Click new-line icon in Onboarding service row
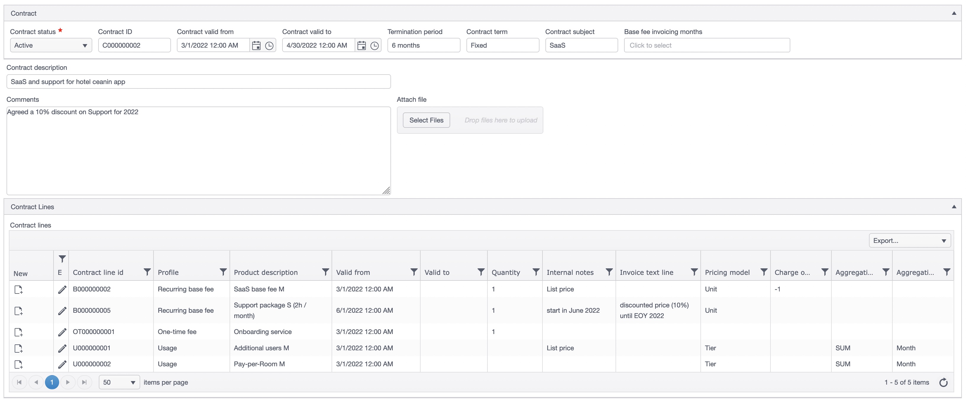The height and width of the screenshot is (400, 966). tap(18, 332)
